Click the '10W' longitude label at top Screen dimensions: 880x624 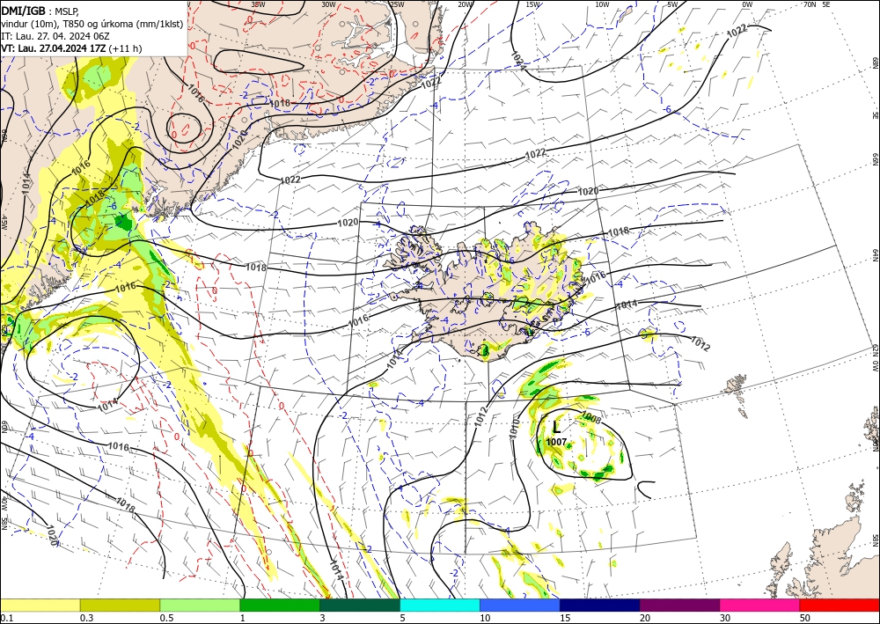click(x=602, y=4)
